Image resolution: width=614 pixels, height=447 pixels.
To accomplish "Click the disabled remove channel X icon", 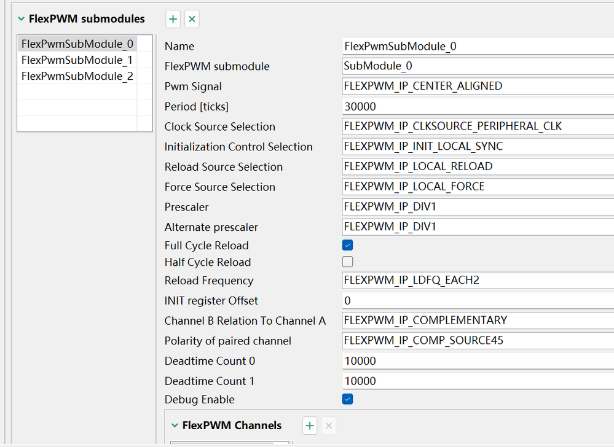I will pos(329,426).
